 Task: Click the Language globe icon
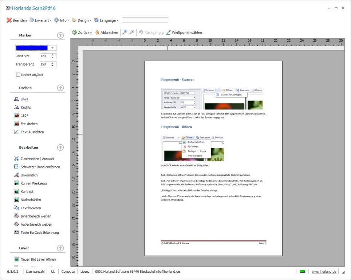tap(96, 20)
